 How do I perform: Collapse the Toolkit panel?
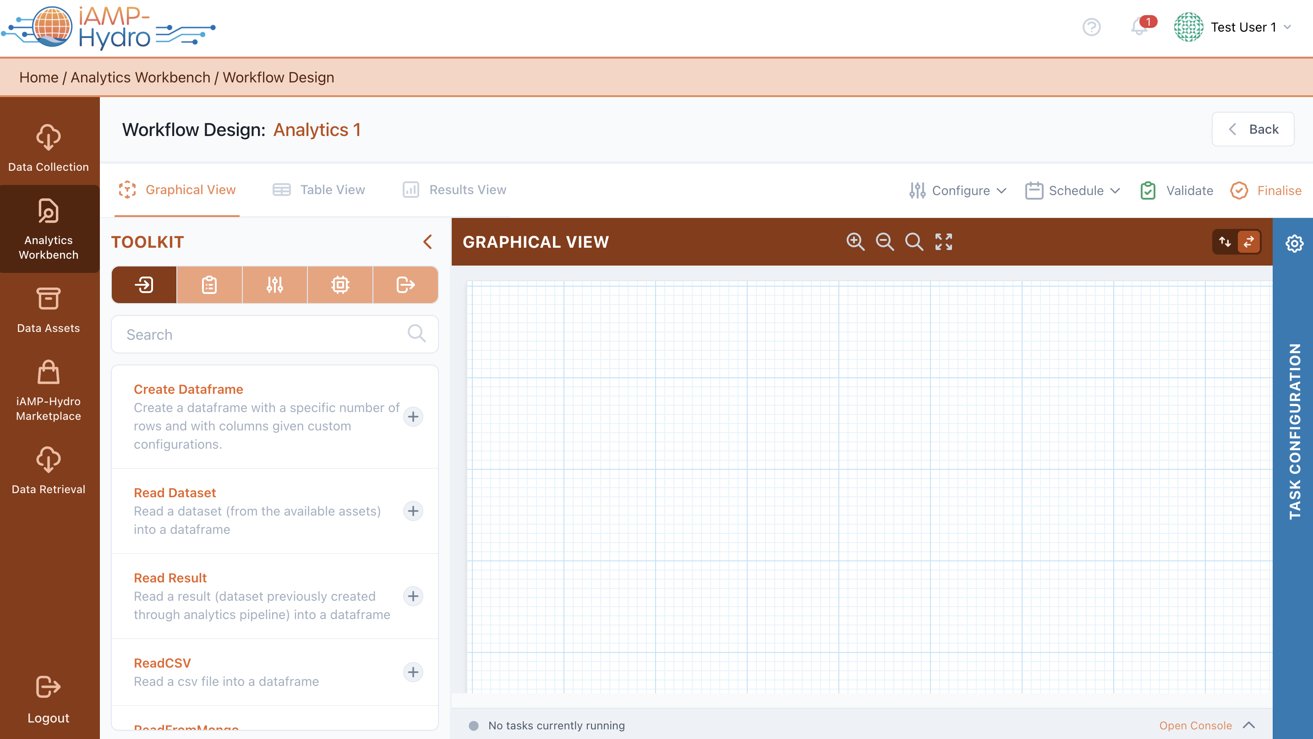[x=427, y=242]
